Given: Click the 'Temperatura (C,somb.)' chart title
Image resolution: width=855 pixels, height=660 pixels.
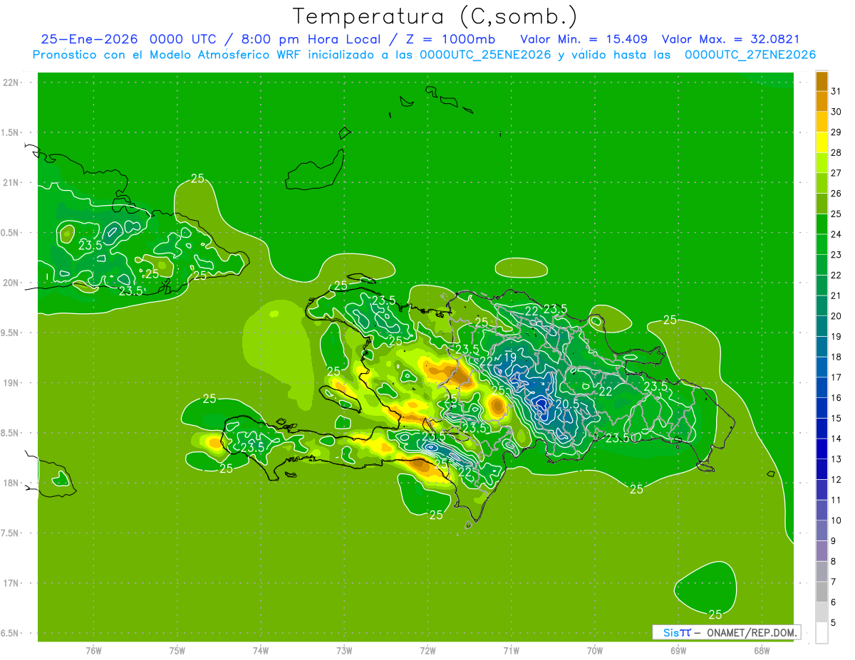Looking at the screenshot, I should tap(435, 16).
